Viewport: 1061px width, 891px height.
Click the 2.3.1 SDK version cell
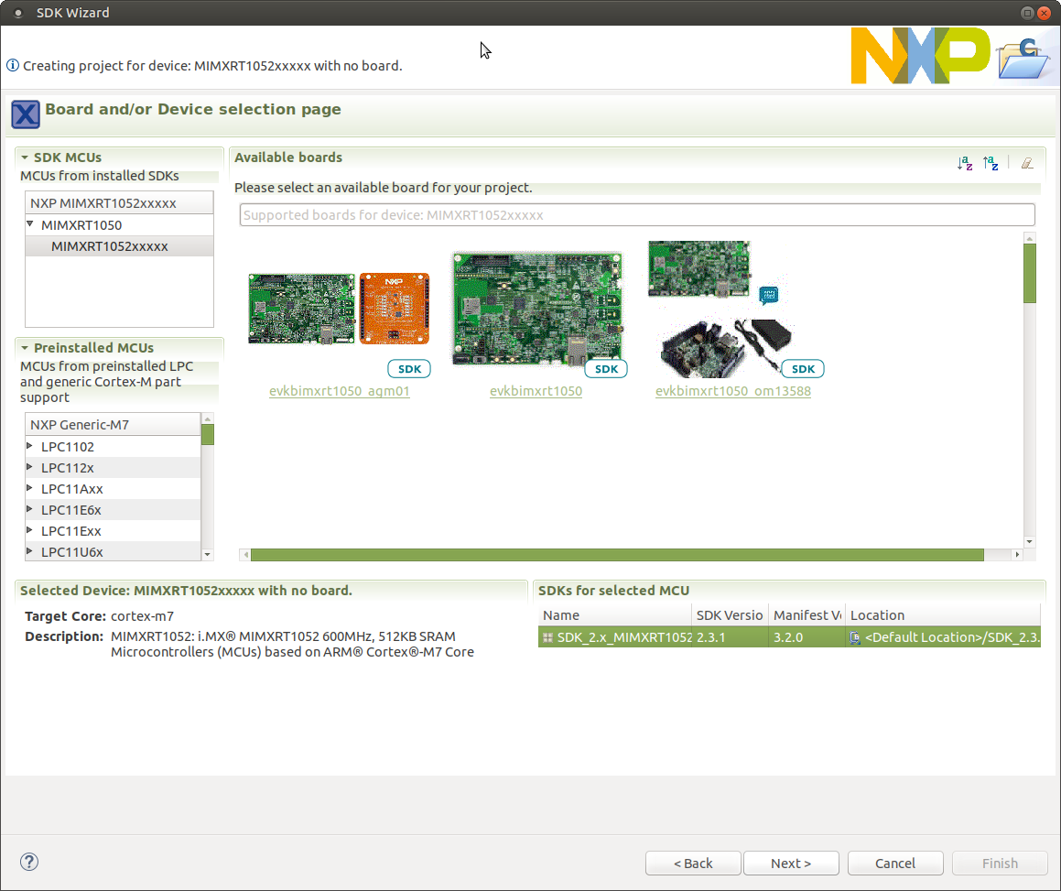(x=731, y=637)
